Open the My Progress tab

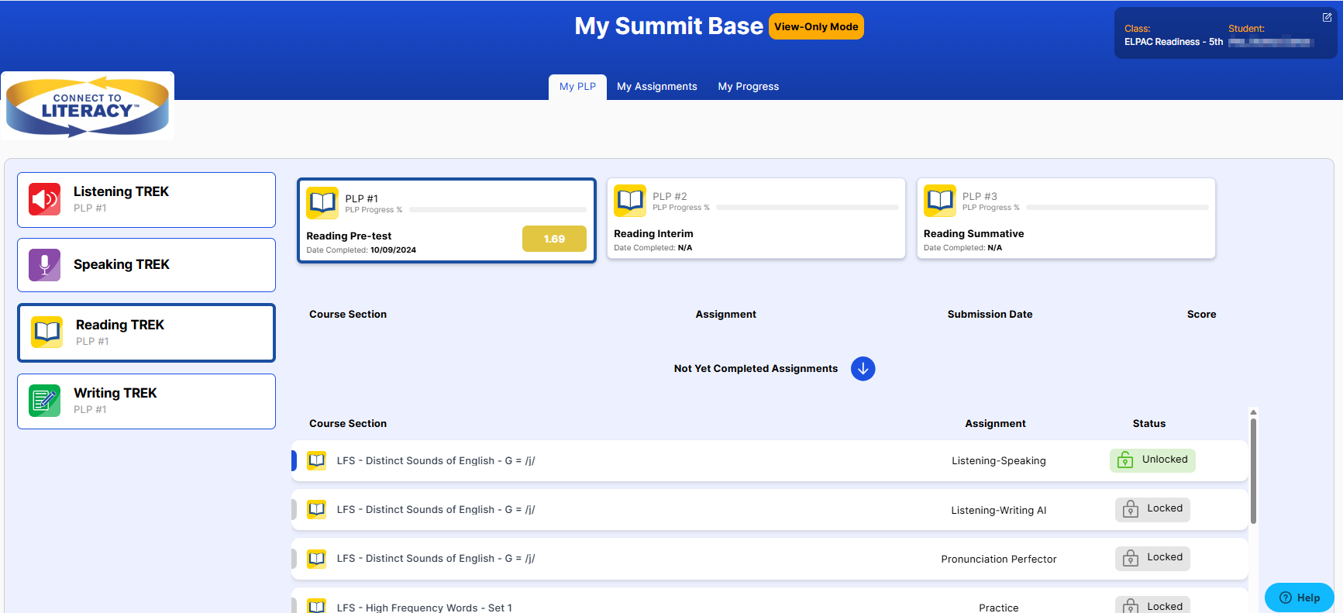click(749, 87)
